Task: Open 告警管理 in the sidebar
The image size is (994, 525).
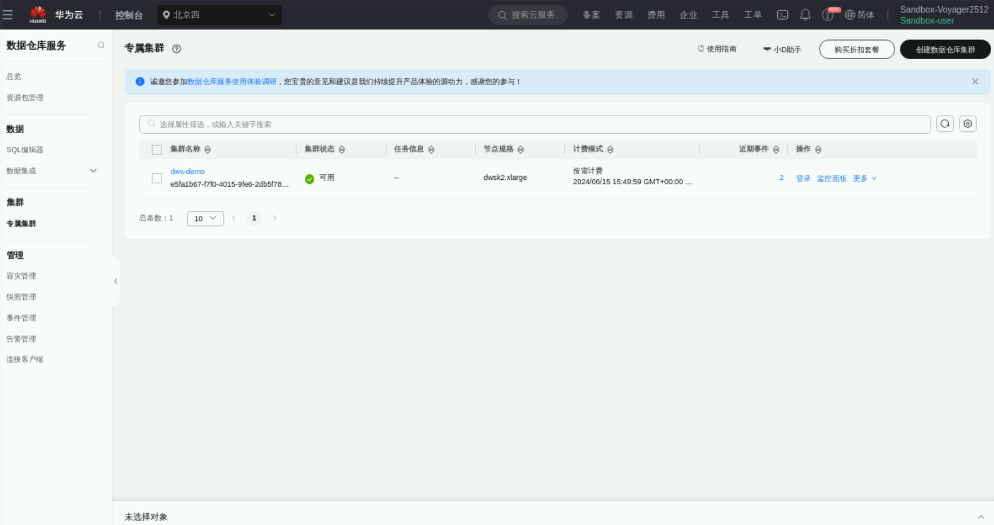Action: point(21,339)
